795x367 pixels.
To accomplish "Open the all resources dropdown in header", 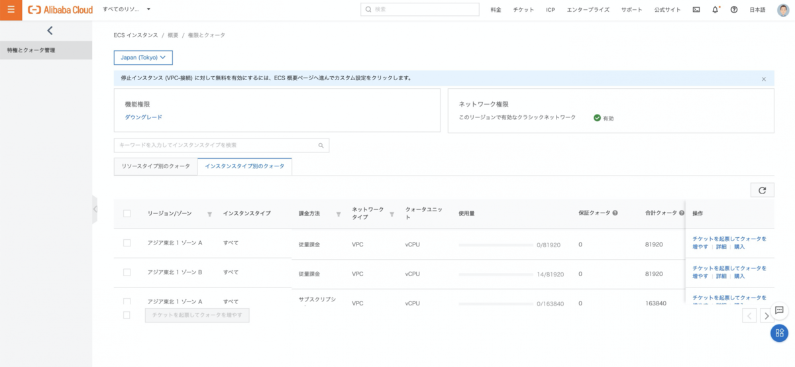I will (127, 10).
